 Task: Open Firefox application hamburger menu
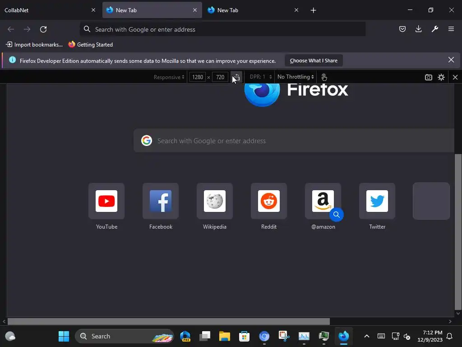point(451,29)
